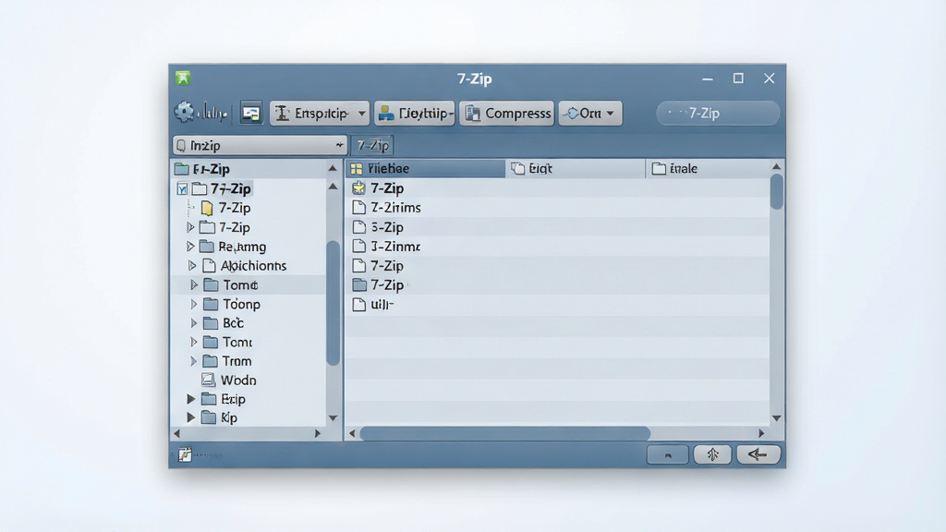The width and height of the screenshot is (946, 532).
Task: Click the left arrow back button at bottom
Action: 758,454
